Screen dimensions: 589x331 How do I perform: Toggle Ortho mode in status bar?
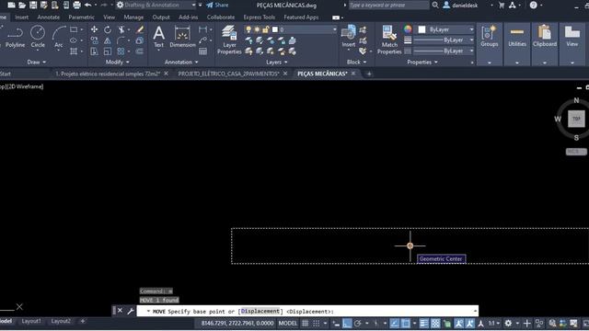click(x=347, y=323)
